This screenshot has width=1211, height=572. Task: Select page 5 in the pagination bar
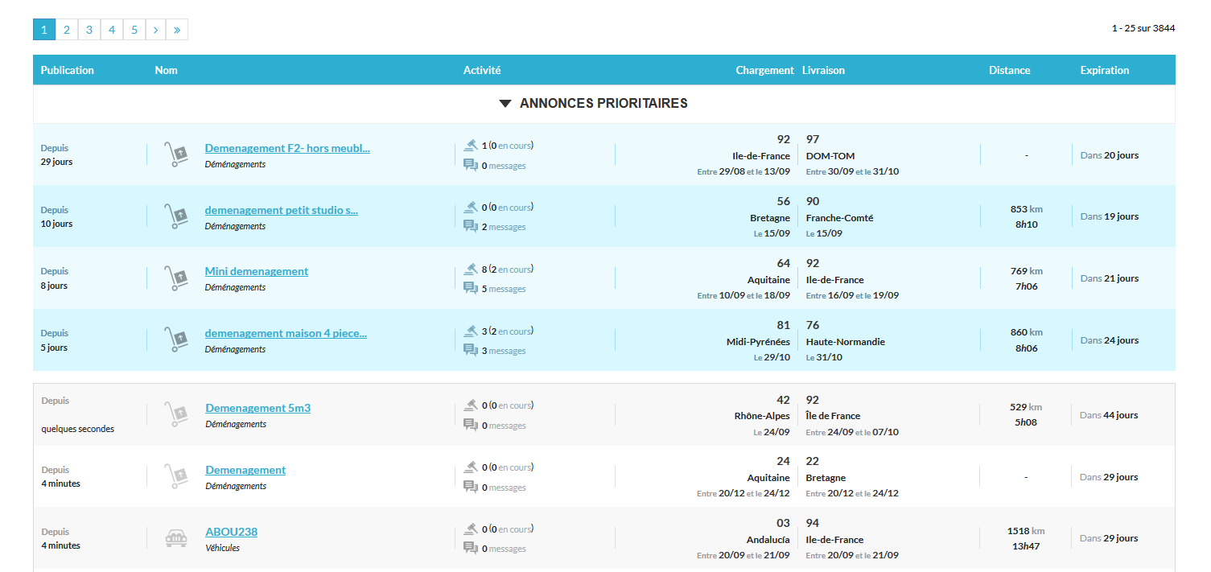(134, 30)
